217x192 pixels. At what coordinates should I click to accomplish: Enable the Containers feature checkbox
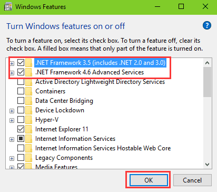pyautogui.click(x=21, y=91)
